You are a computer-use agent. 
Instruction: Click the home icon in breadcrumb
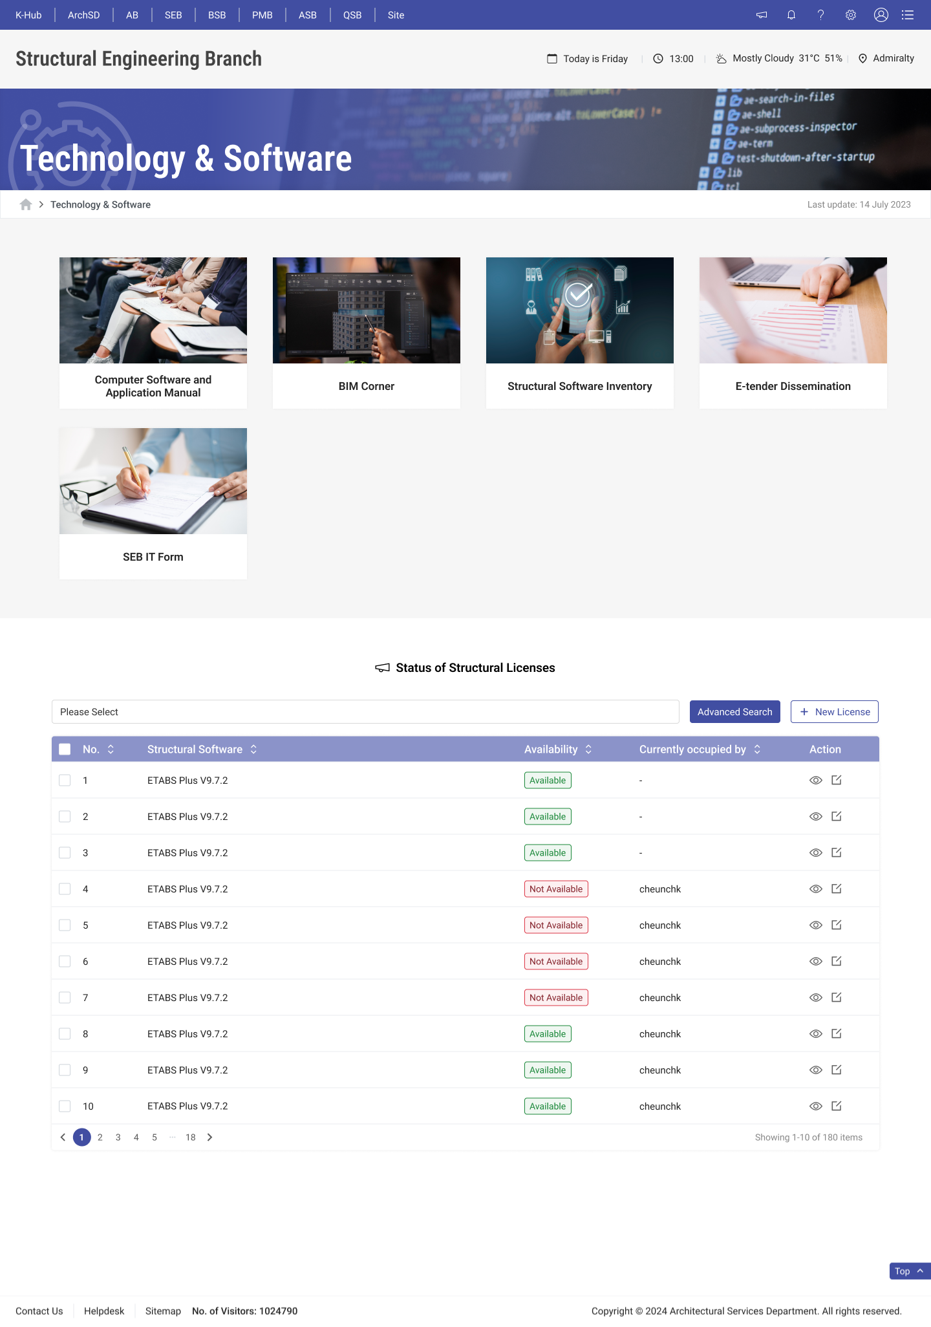click(x=26, y=204)
